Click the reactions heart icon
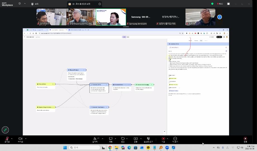257x151 pixels. tap(123, 138)
